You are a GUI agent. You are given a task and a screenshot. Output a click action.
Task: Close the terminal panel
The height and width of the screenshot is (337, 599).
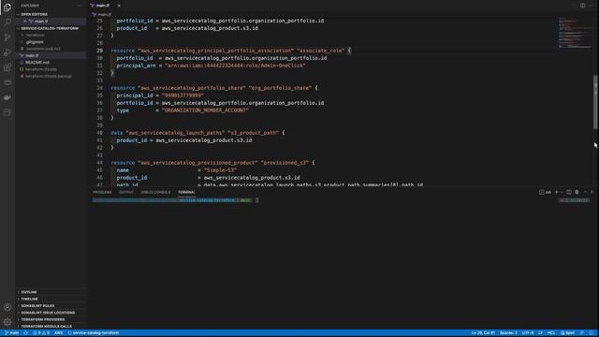pyautogui.click(x=592, y=192)
